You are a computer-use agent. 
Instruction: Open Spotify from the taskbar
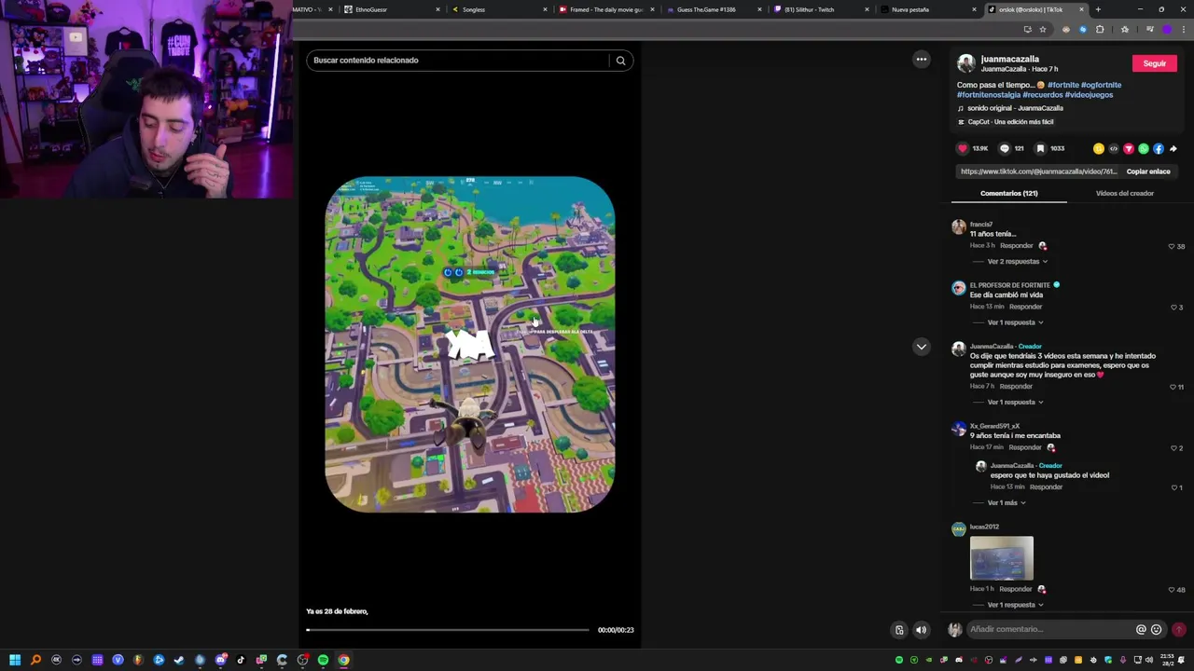click(x=323, y=660)
